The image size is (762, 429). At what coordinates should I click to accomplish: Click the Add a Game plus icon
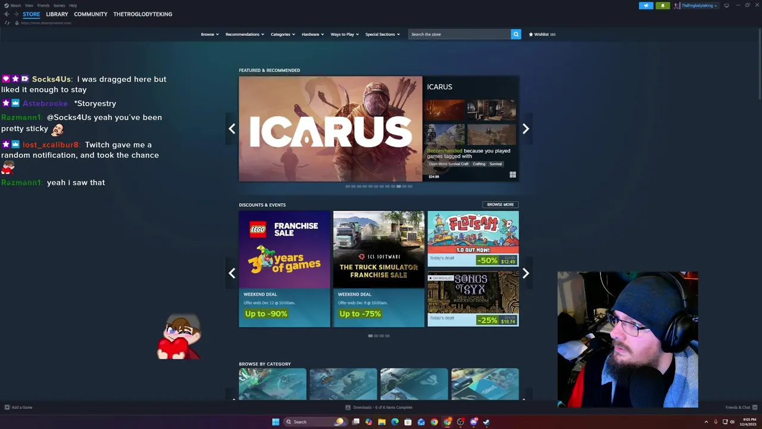pyautogui.click(x=7, y=408)
